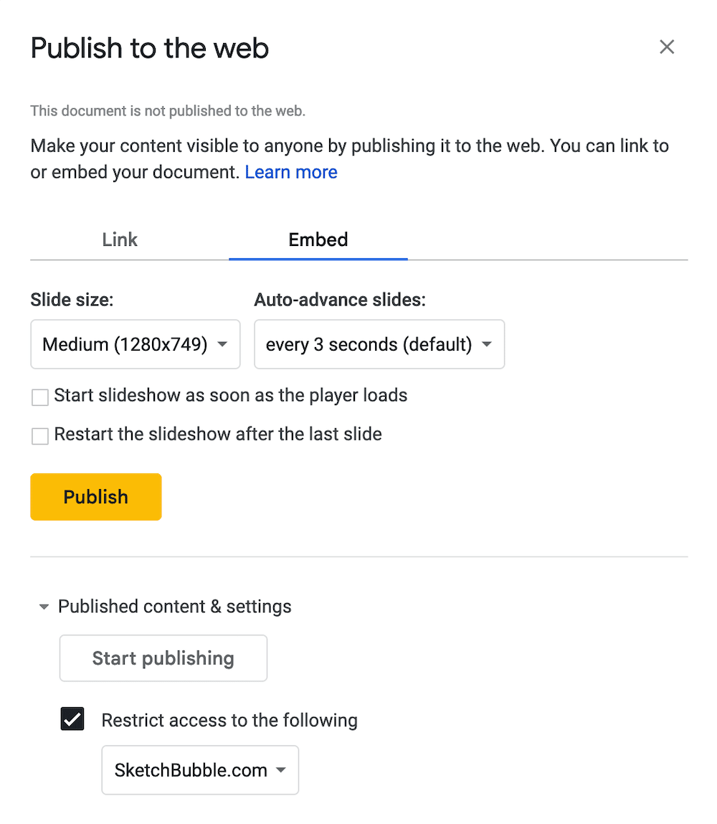The height and width of the screenshot is (824, 717).
Task: Click the arrow in Auto-advance slides dropdown
Action: (x=487, y=345)
